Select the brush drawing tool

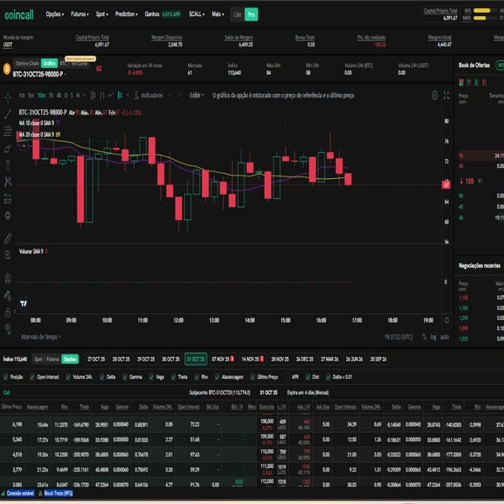coord(8,148)
